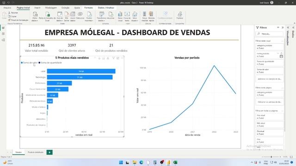This screenshot has height=166, width=296.
Task: Switch to Report view in left sidebar
Action: tap(3, 28)
